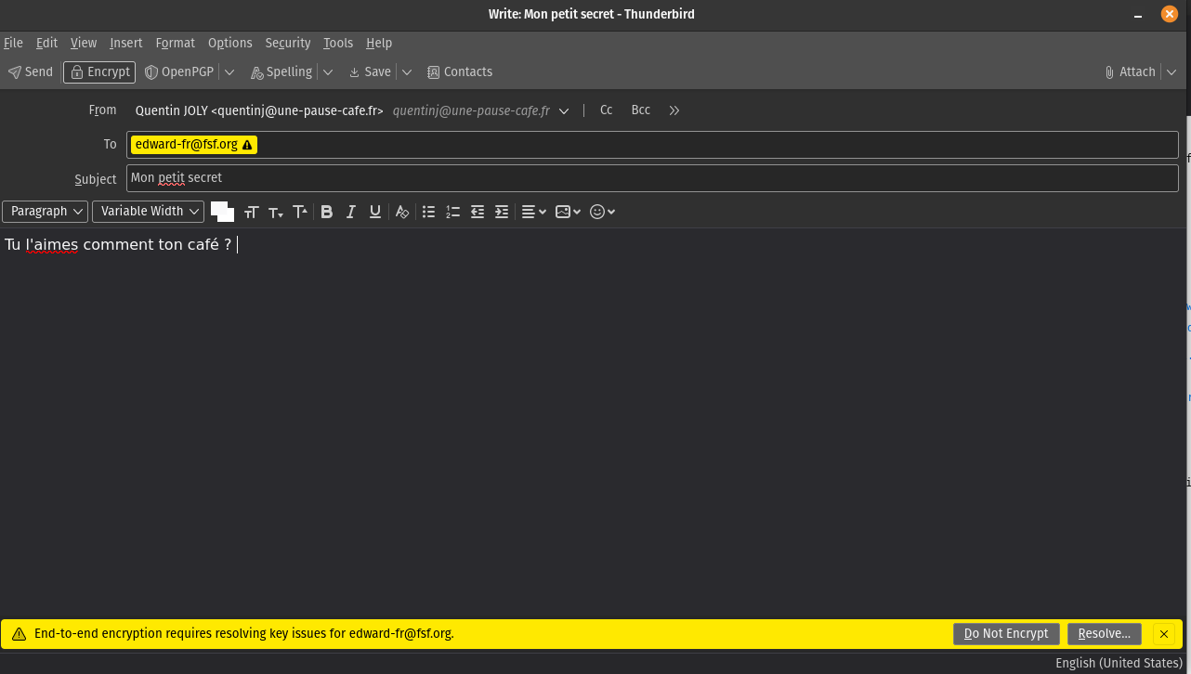The width and height of the screenshot is (1191, 674).
Task: Open the Help menu
Action: tap(379, 43)
